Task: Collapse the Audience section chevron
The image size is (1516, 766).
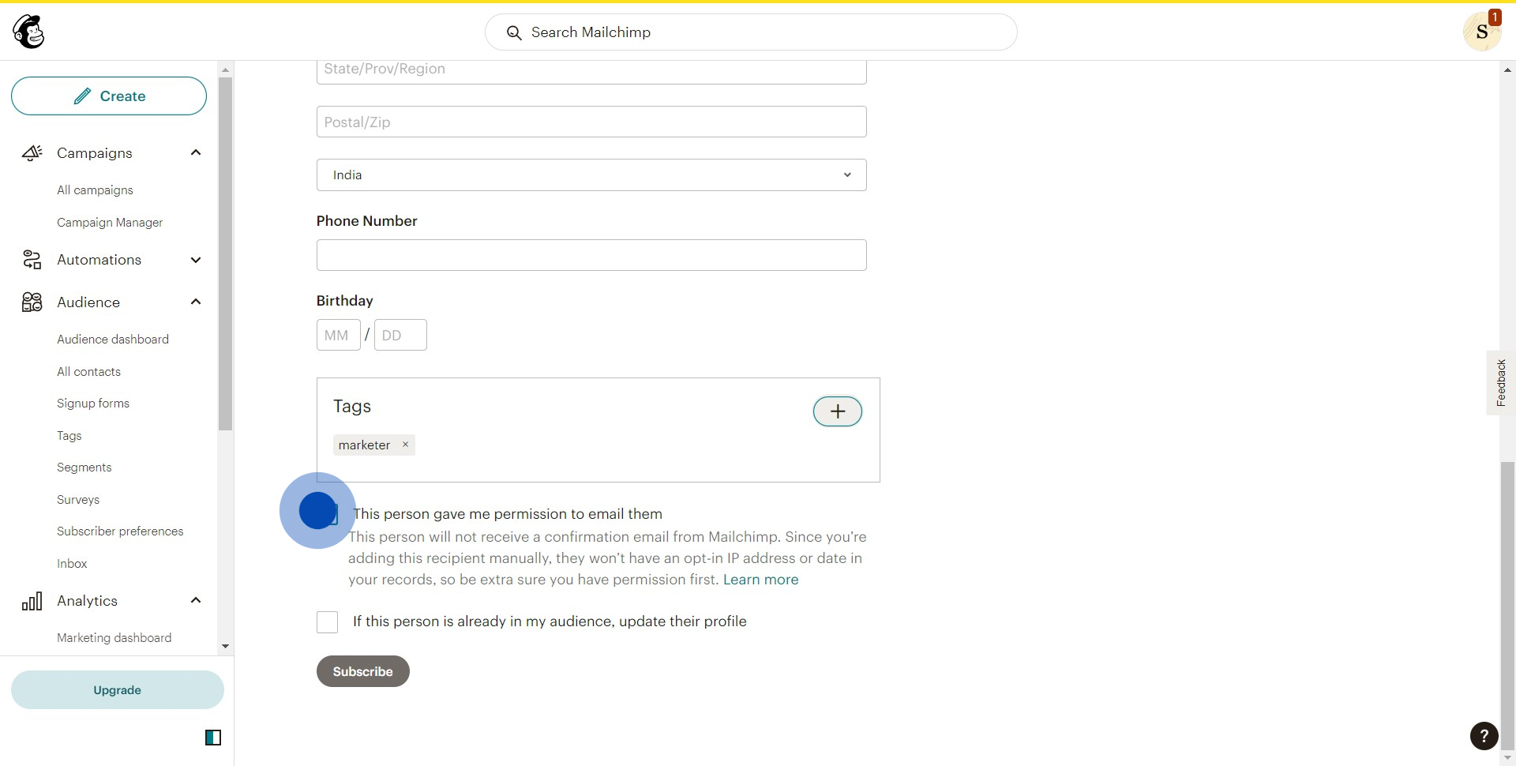Action: [196, 302]
